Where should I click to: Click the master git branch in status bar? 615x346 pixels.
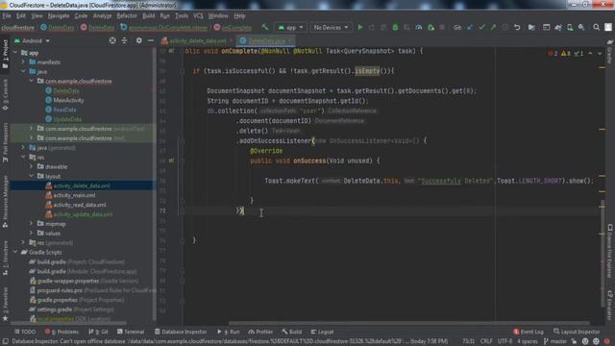click(555, 341)
